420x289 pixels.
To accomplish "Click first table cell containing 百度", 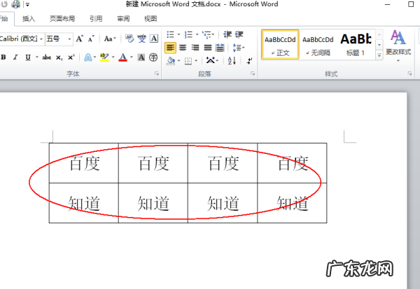I will (84, 163).
